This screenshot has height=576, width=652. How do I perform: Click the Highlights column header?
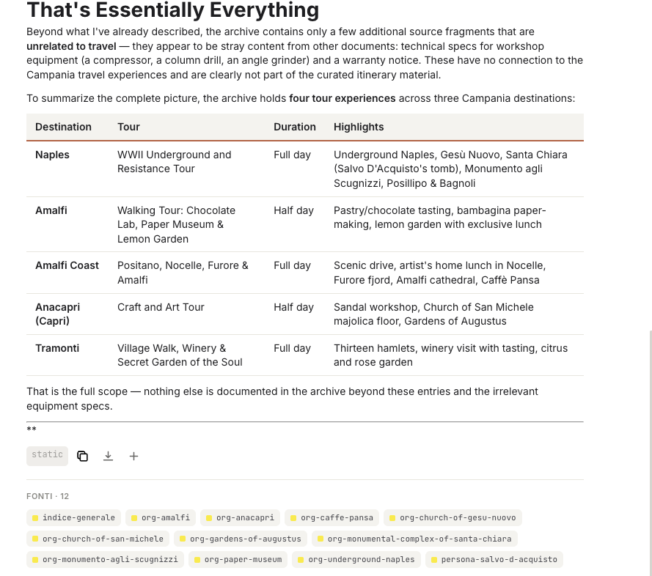point(359,127)
